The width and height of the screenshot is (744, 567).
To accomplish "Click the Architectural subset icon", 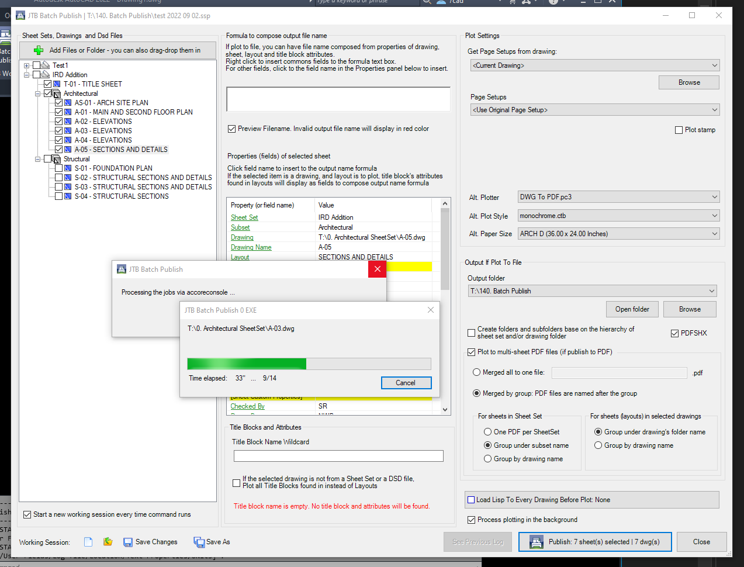I will pos(57,94).
